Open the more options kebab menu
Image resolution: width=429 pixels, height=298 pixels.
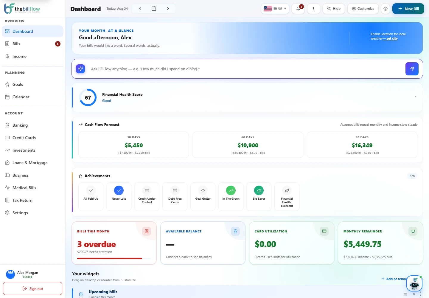coord(314,9)
